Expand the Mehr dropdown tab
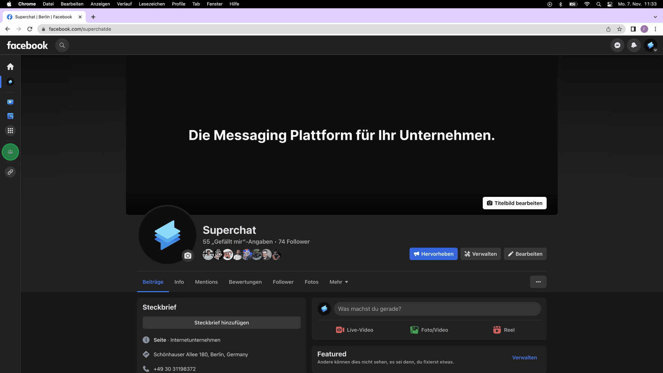The height and width of the screenshot is (373, 663). [339, 282]
